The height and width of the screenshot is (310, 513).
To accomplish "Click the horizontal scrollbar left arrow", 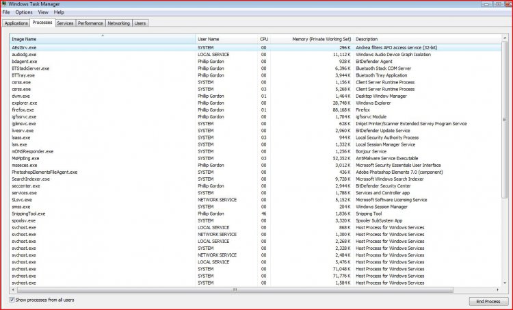I will (13, 289).
